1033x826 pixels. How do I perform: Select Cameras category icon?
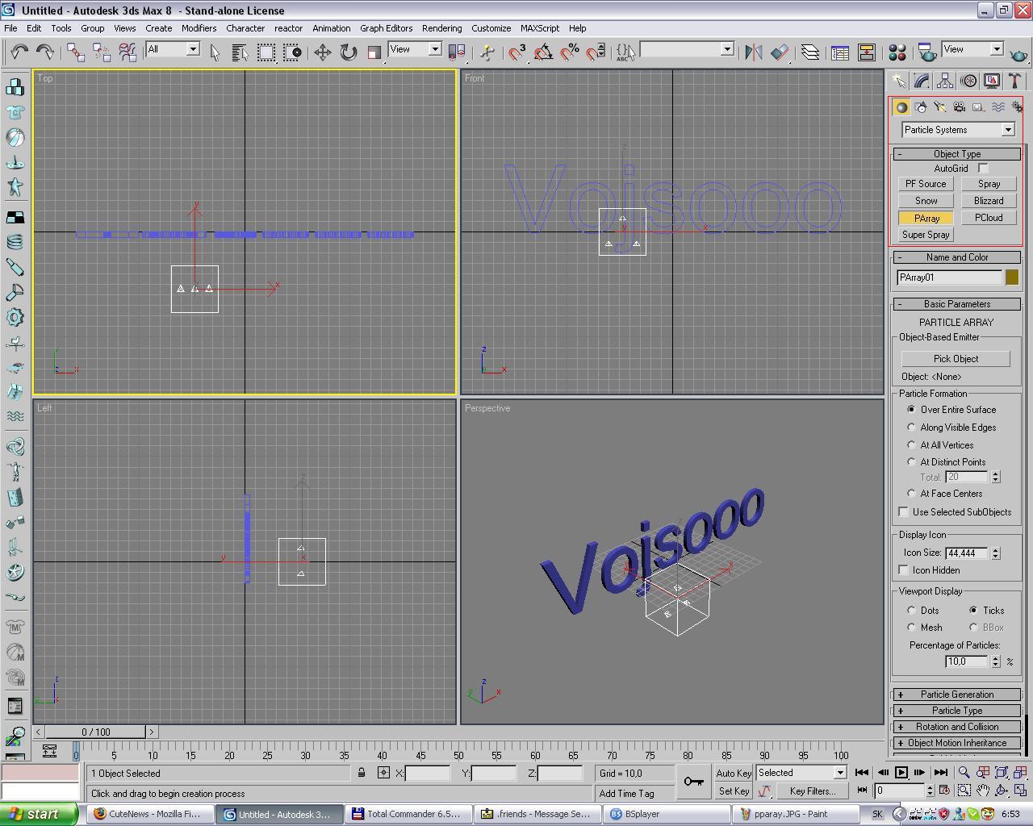tap(960, 107)
